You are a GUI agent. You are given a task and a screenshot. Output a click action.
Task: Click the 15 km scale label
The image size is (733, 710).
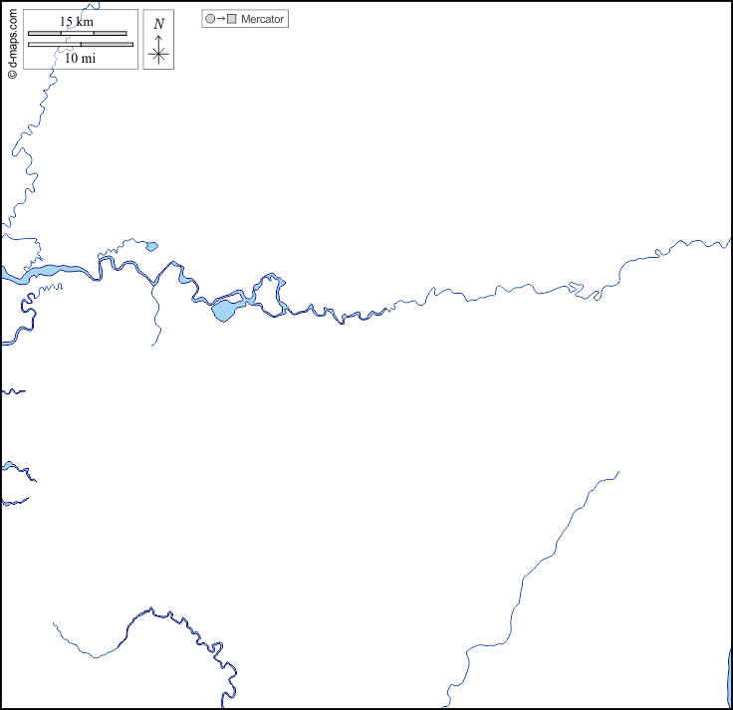tap(77, 22)
